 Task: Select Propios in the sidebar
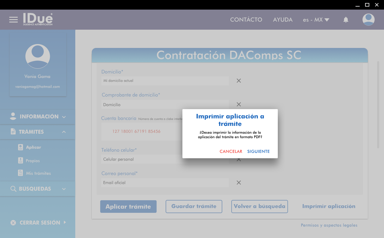coord(33,161)
